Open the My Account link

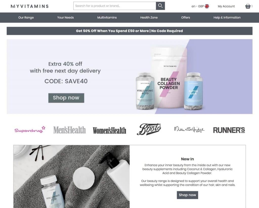point(226,6)
